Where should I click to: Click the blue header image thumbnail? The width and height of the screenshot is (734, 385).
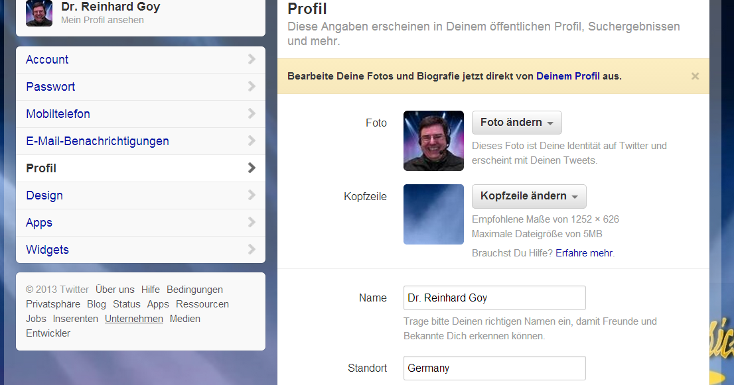point(433,214)
